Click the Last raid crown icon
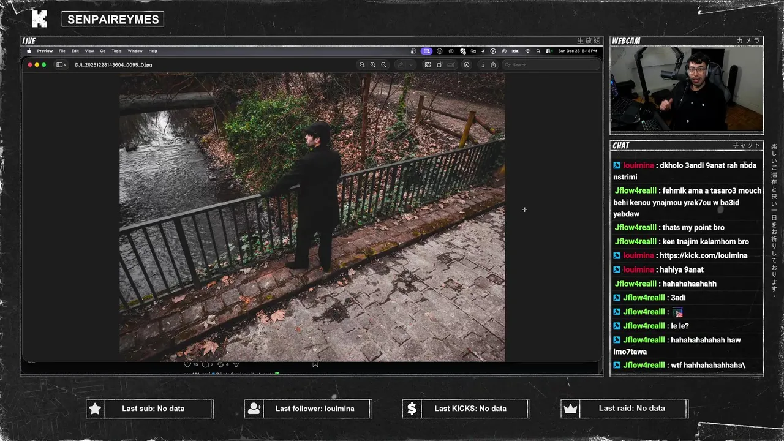The height and width of the screenshot is (441, 784). click(x=570, y=409)
